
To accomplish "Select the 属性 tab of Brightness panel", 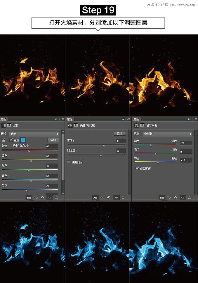I will pyautogui.click(x=70, y=119).
